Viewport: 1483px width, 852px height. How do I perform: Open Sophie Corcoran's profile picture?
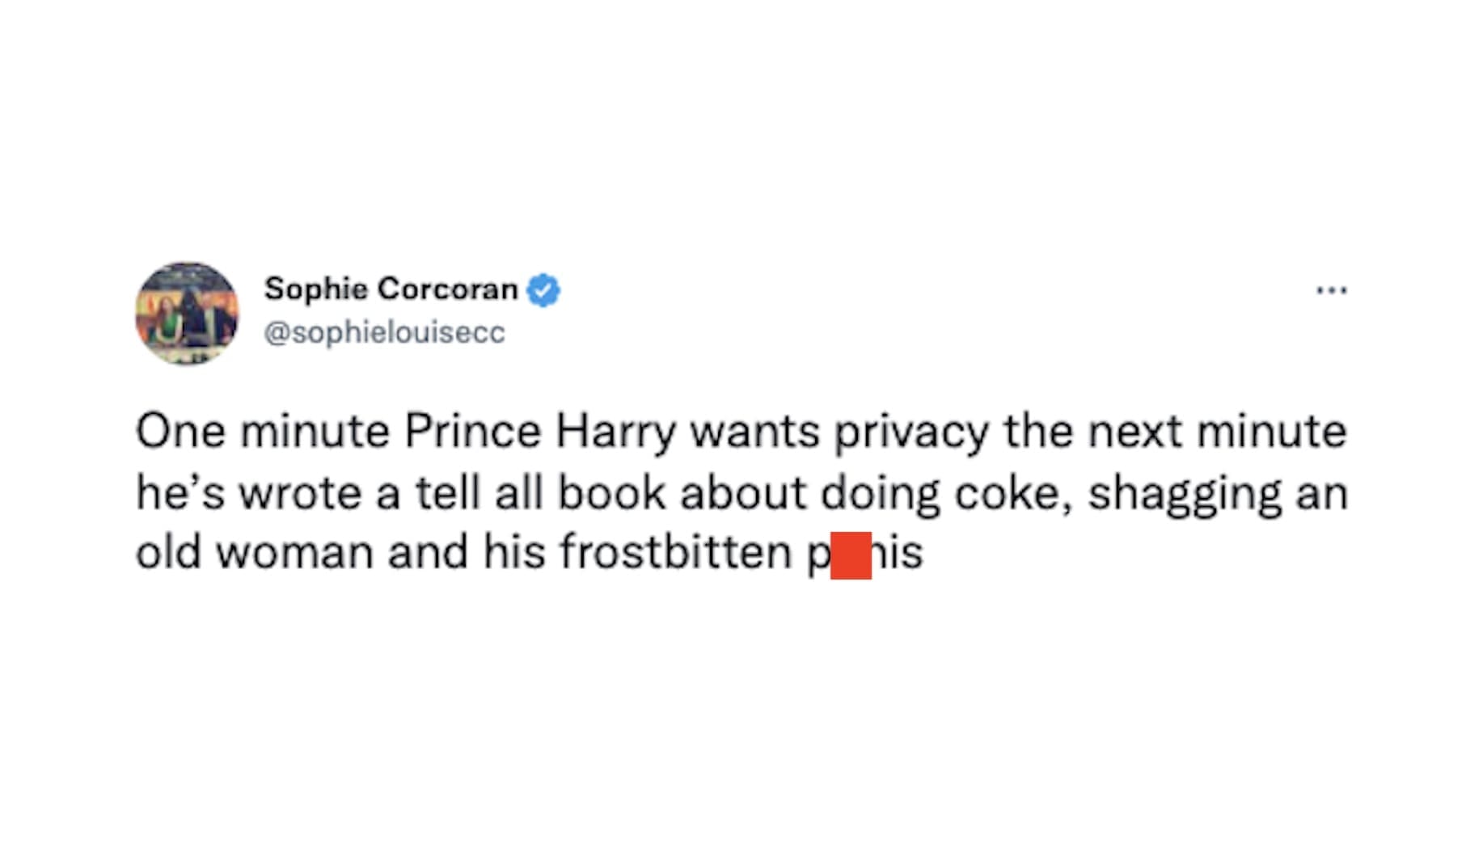tap(187, 313)
